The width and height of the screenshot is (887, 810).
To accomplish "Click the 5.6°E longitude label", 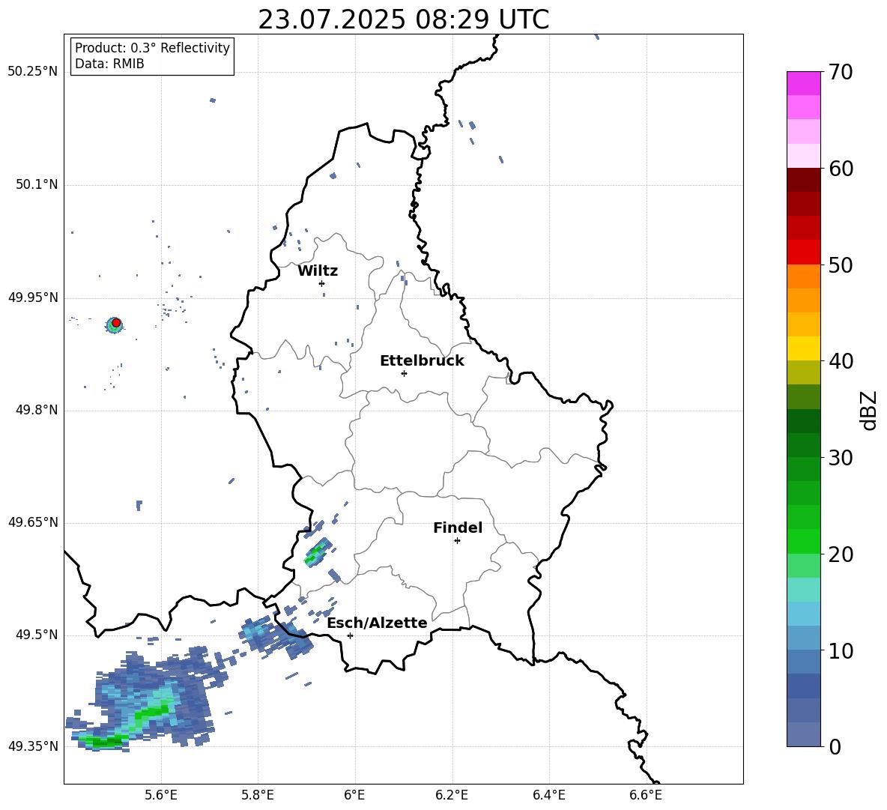I will [161, 795].
